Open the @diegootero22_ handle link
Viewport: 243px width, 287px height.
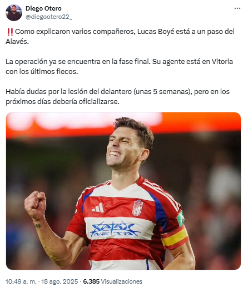pos(49,17)
